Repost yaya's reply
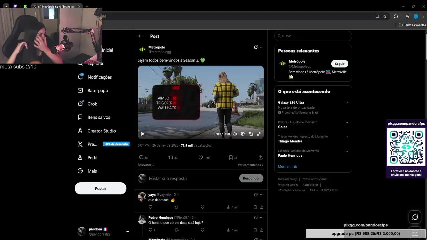The image size is (427, 240). coord(176,207)
